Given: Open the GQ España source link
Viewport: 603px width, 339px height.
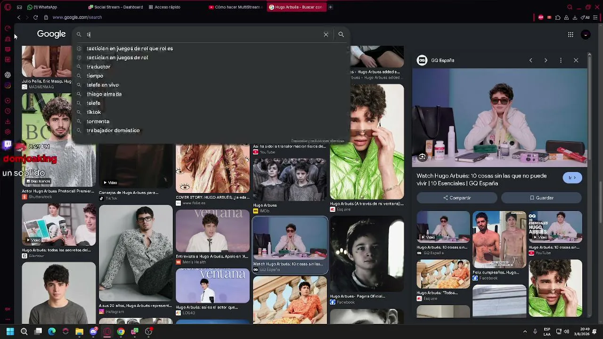Looking at the screenshot, I should click(x=436, y=60).
